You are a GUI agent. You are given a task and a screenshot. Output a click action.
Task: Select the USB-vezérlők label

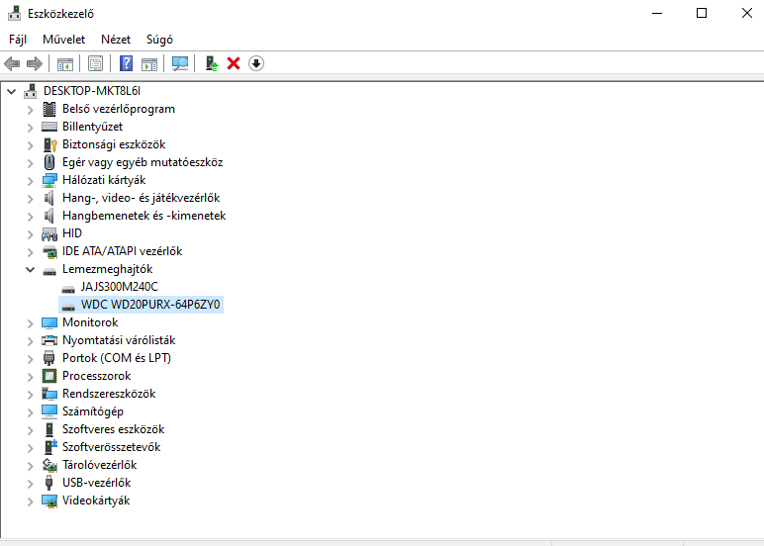96,483
